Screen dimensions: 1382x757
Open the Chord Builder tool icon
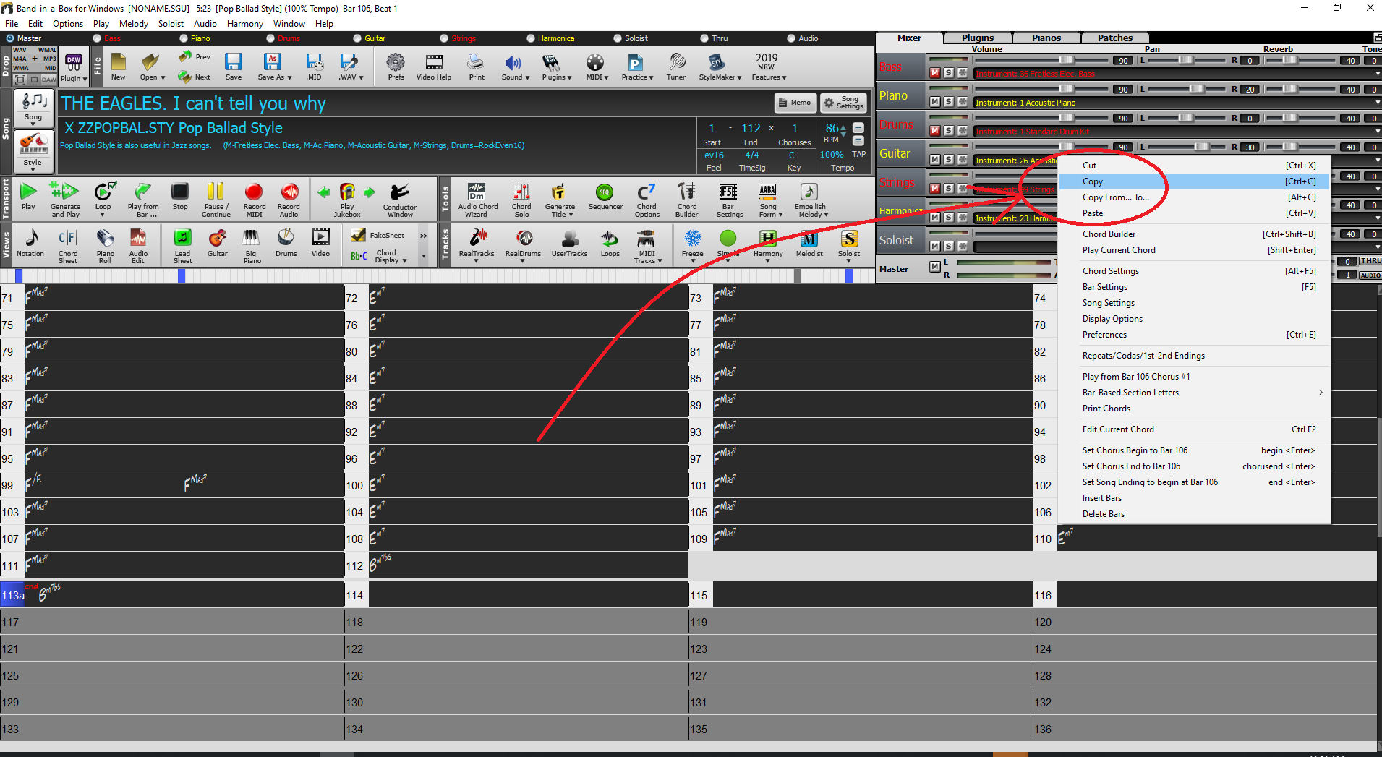click(686, 199)
